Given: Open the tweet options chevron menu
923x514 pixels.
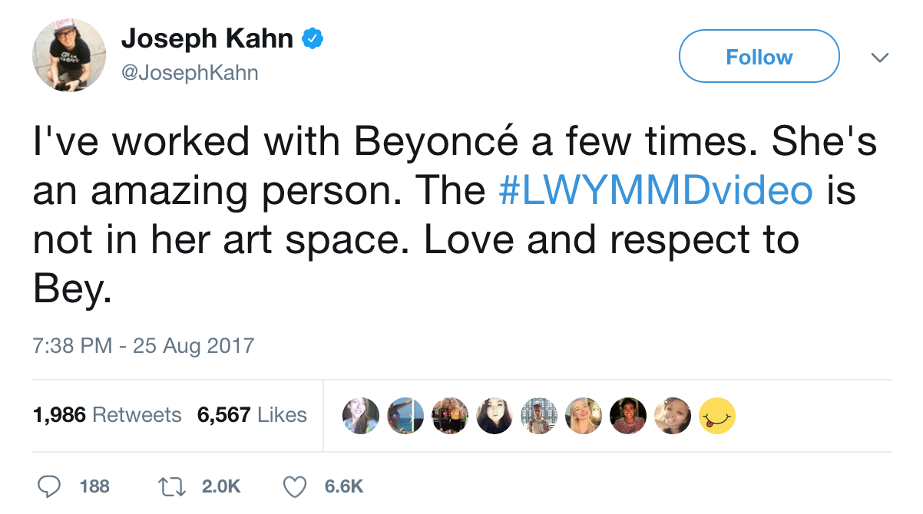Looking at the screenshot, I should (879, 58).
